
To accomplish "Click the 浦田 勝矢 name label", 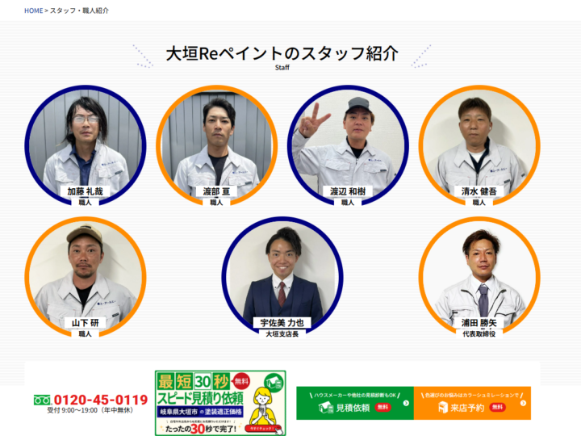I will pyautogui.click(x=479, y=322).
